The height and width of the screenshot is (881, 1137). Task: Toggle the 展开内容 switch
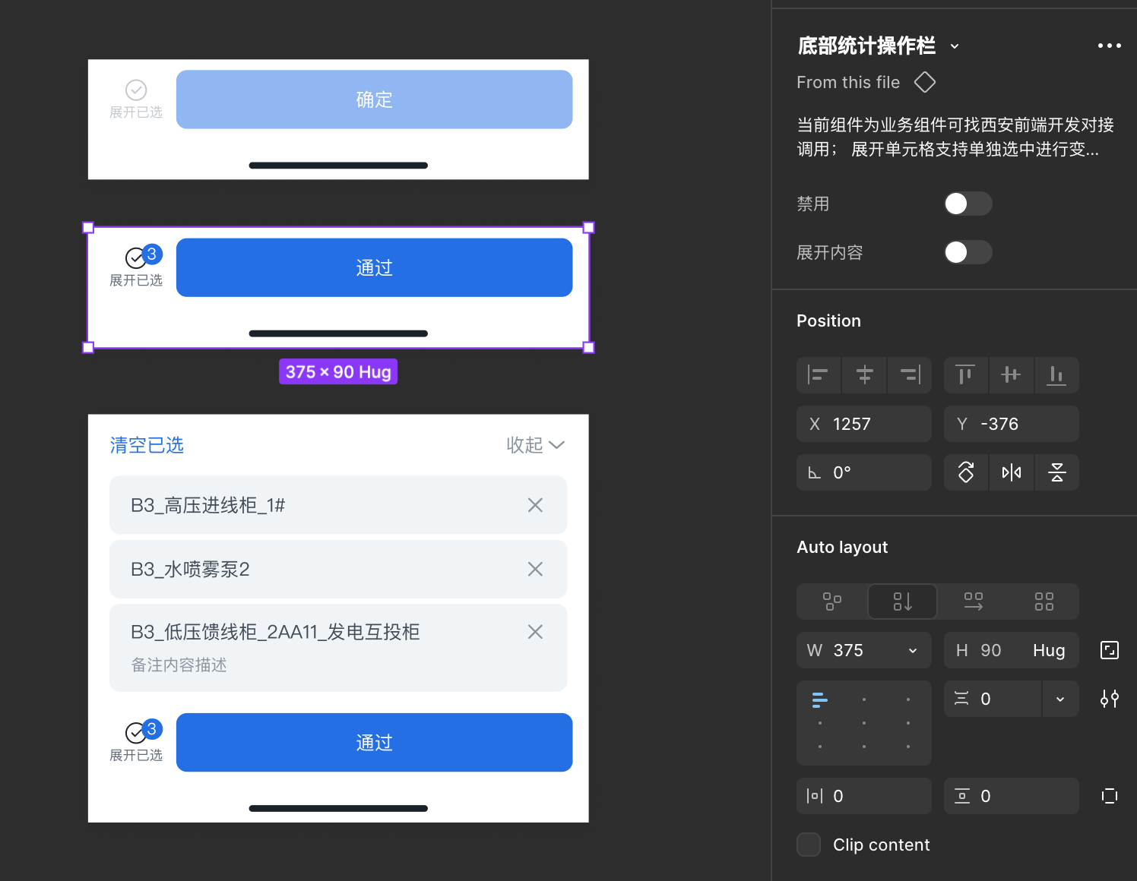(x=968, y=252)
